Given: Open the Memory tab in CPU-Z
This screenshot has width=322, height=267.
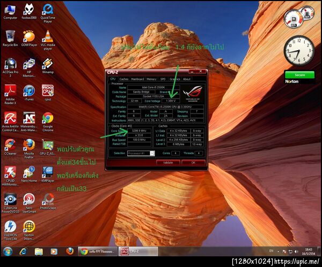Looking at the screenshot, I should (x=151, y=79).
